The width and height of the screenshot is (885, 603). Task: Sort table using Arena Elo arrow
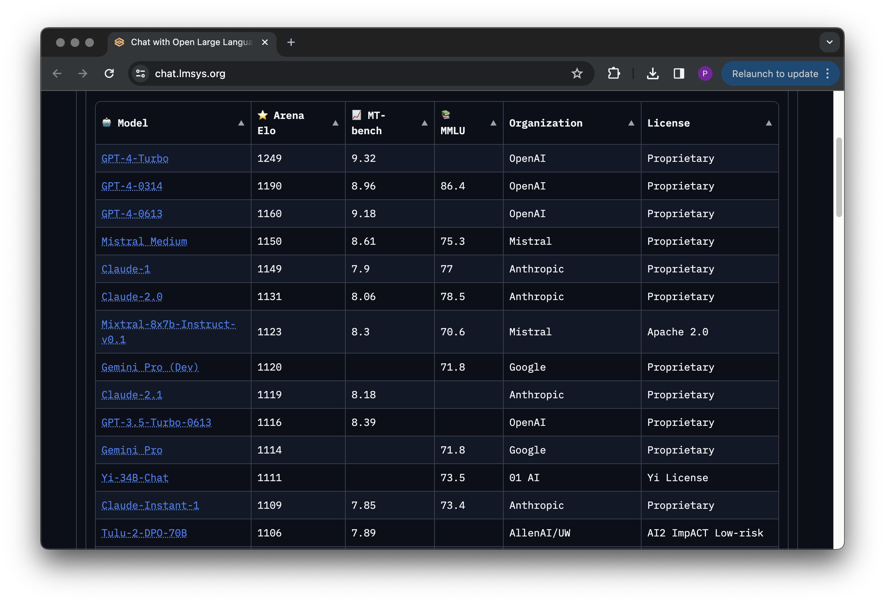(335, 123)
